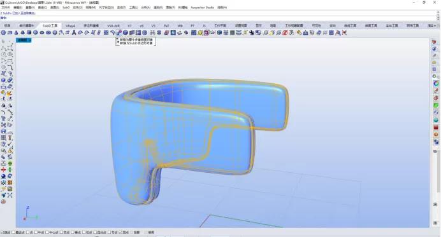Click the yellow shield toolbar icon
This screenshot has height=237, width=441.
pos(200,32)
